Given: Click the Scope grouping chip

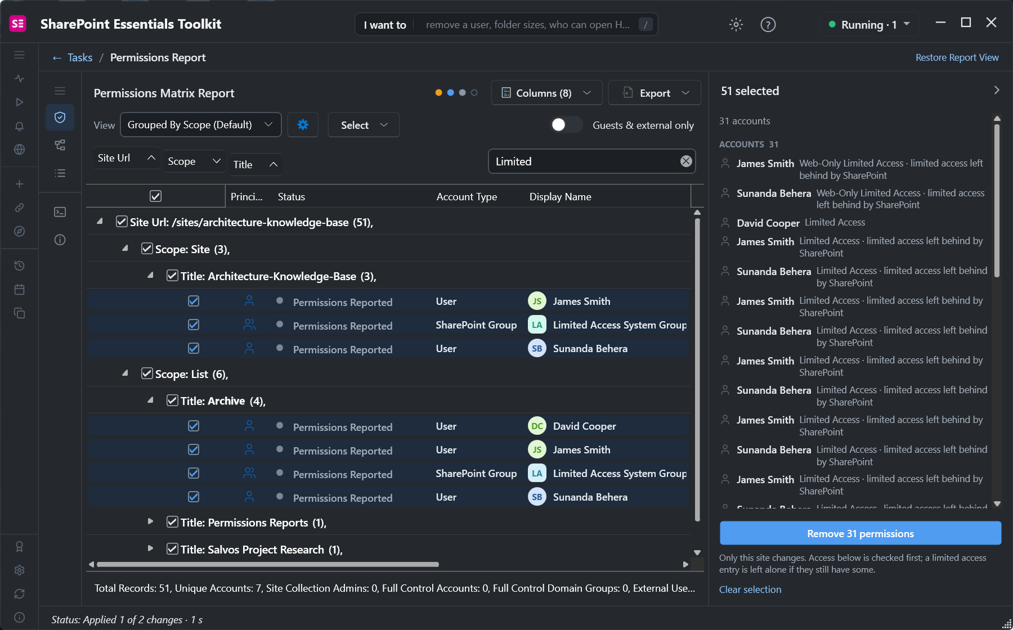Looking at the screenshot, I should [194, 161].
